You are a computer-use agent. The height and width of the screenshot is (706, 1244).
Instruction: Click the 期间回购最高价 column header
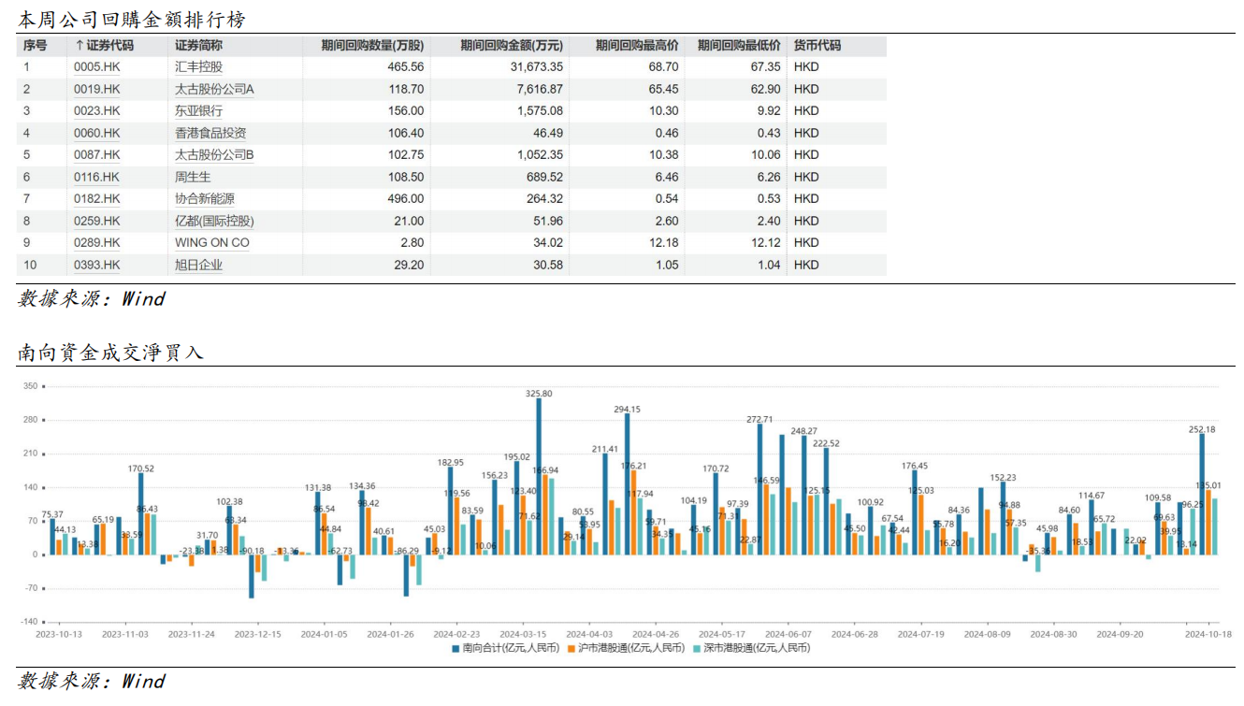(x=637, y=45)
